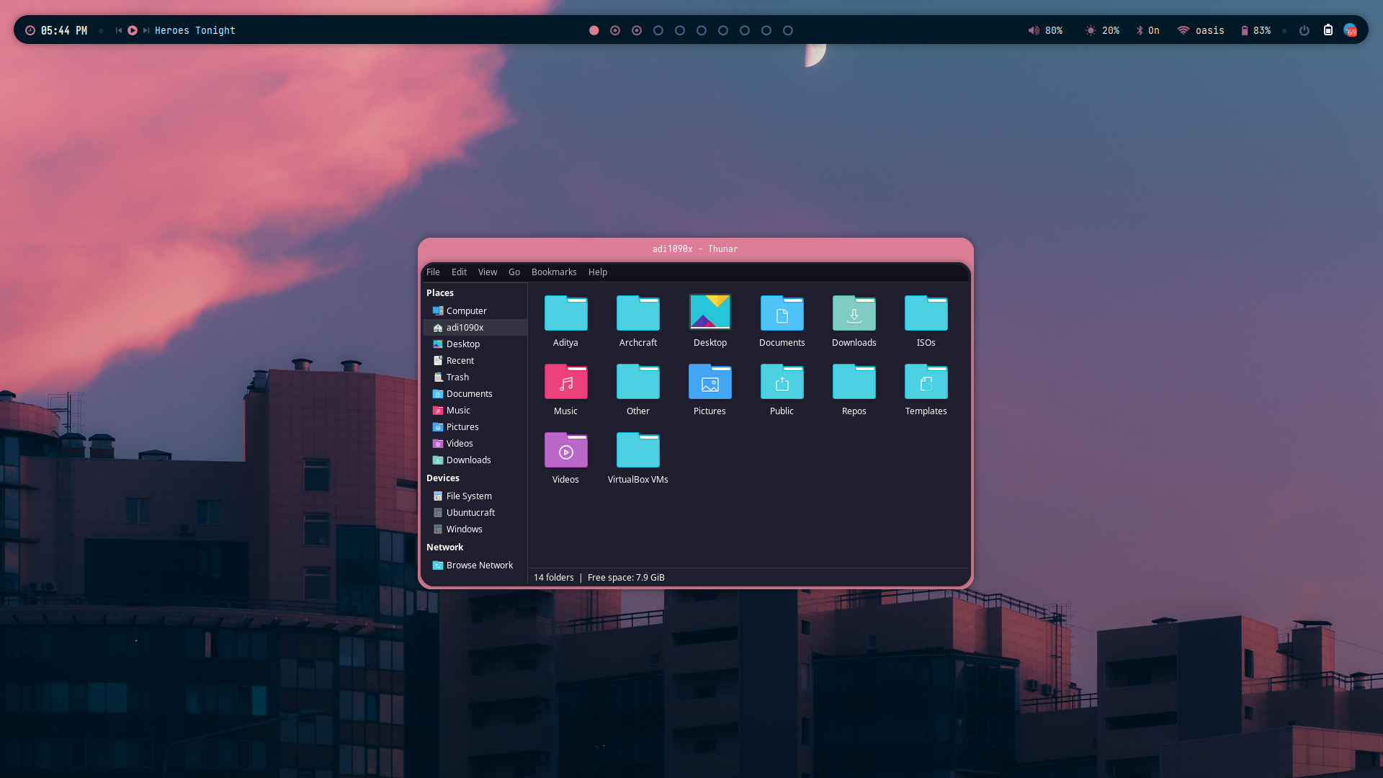Screen dimensions: 1383x778
Task: Switch to the fourth workspace circle
Action: click(x=658, y=30)
